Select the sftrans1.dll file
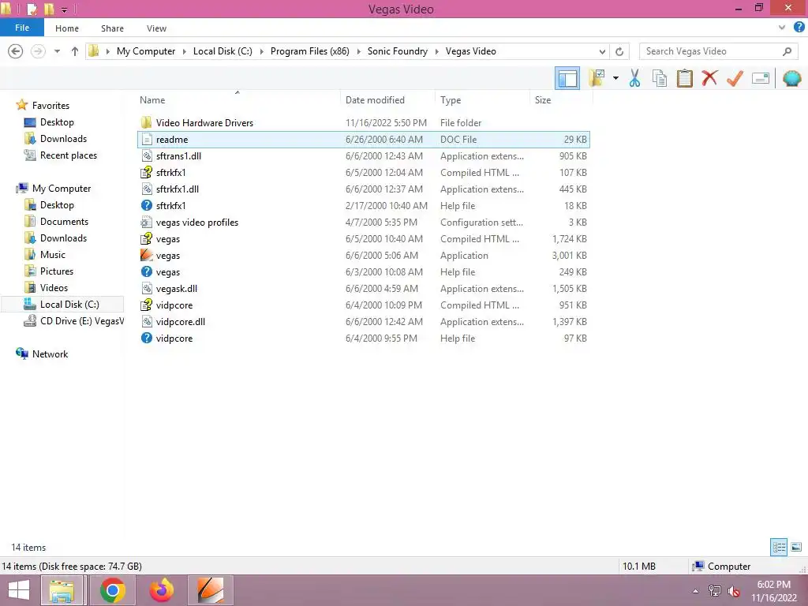 (364, 155)
